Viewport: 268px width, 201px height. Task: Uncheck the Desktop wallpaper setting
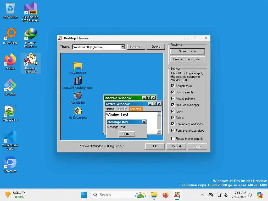coord(173,105)
